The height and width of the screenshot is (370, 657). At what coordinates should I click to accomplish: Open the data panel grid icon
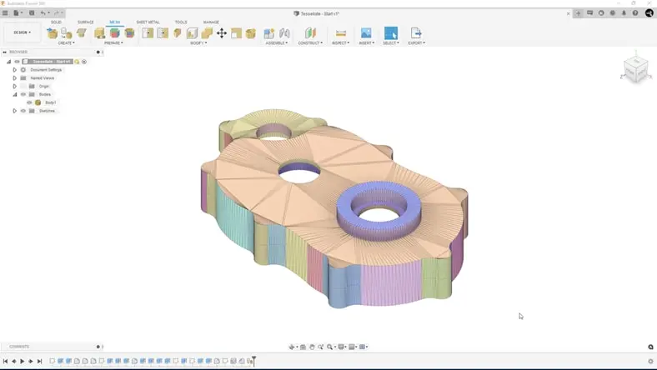coord(5,13)
